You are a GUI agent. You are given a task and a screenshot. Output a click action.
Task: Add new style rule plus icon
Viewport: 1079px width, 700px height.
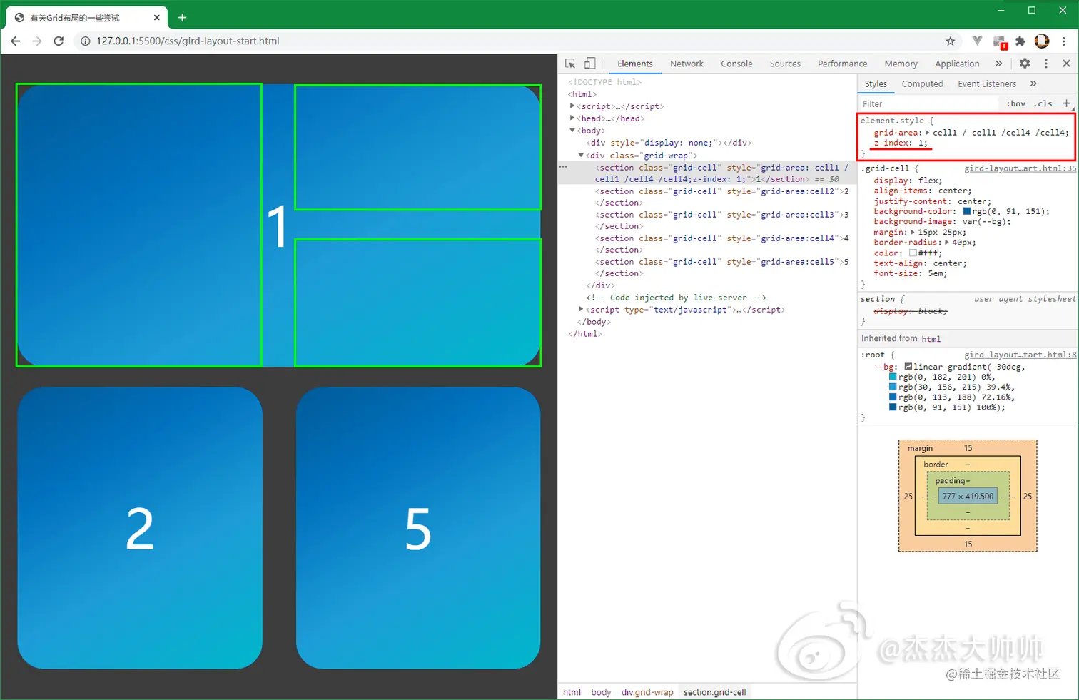1067,103
